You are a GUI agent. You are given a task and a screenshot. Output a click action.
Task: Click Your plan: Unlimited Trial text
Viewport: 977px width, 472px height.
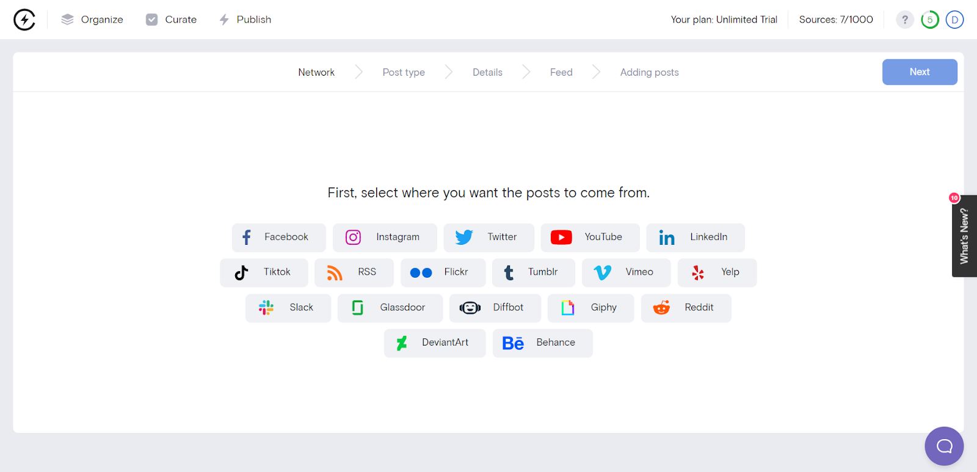click(724, 20)
